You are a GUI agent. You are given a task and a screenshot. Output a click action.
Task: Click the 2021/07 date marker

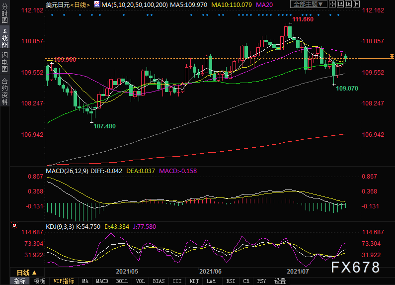[298, 272]
